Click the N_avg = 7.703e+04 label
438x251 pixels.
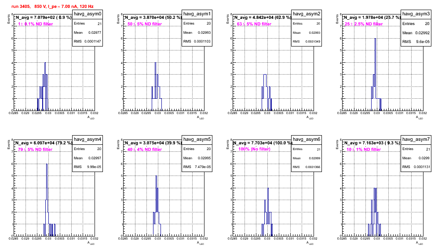(263, 143)
